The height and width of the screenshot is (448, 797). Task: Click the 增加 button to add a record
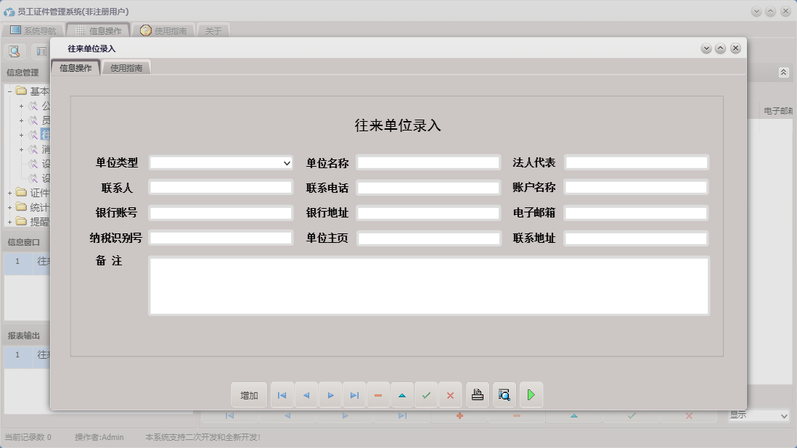(x=248, y=394)
